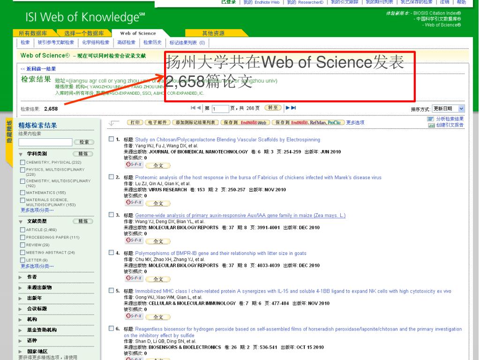Open 被引参考文献检索 menu item

(56, 43)
